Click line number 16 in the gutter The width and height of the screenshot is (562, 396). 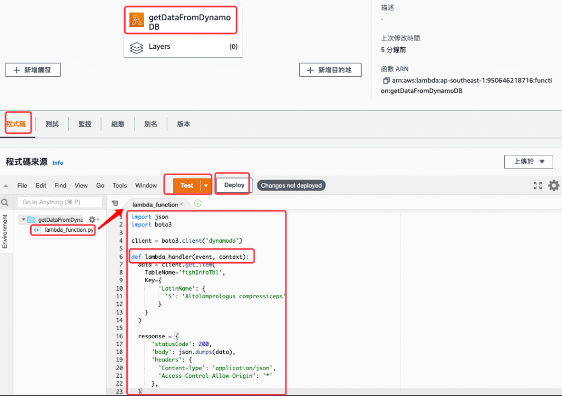[x=119, y=336]
